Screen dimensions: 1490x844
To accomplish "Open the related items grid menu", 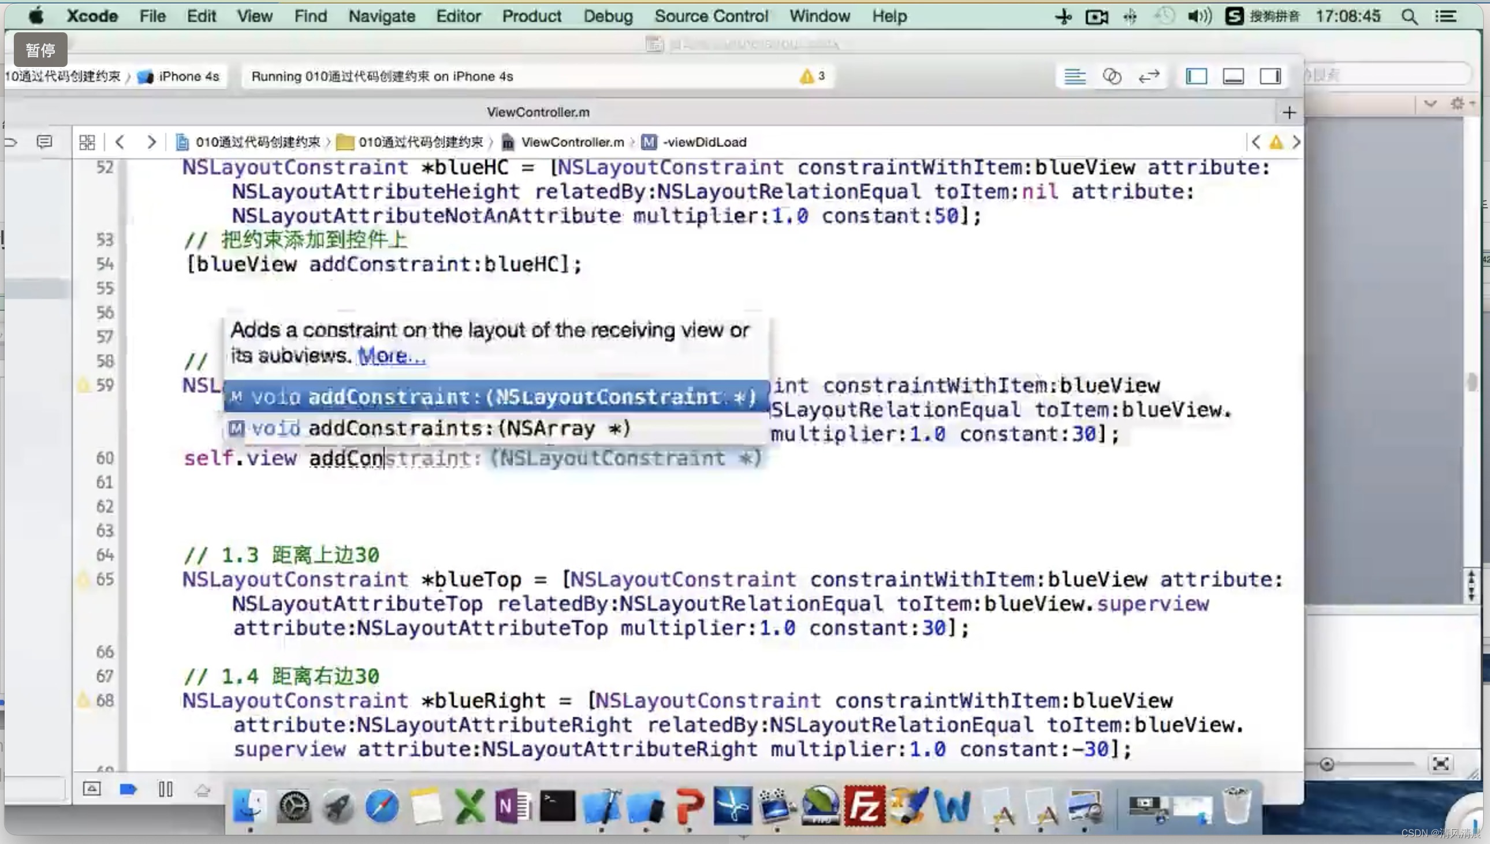I will [87, 142].
